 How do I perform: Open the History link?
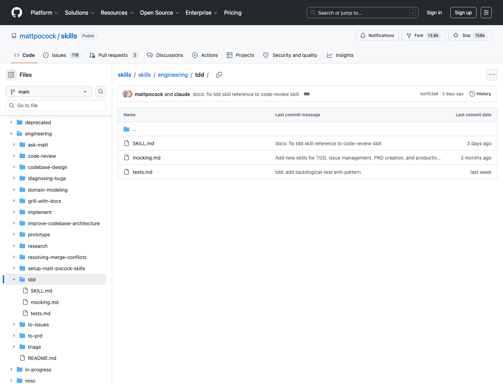[480, 94]
